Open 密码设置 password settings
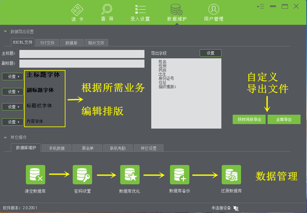Image resolution: width=307 pixels, height=213 pixels. tap(82, 174)
